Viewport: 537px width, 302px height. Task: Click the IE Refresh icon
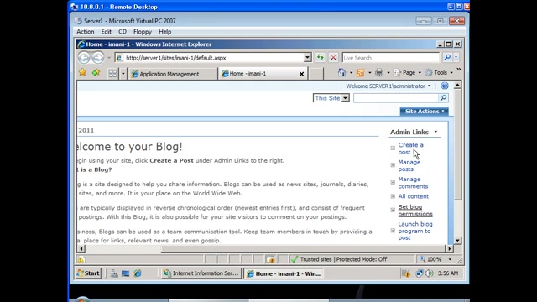[321, 58]
